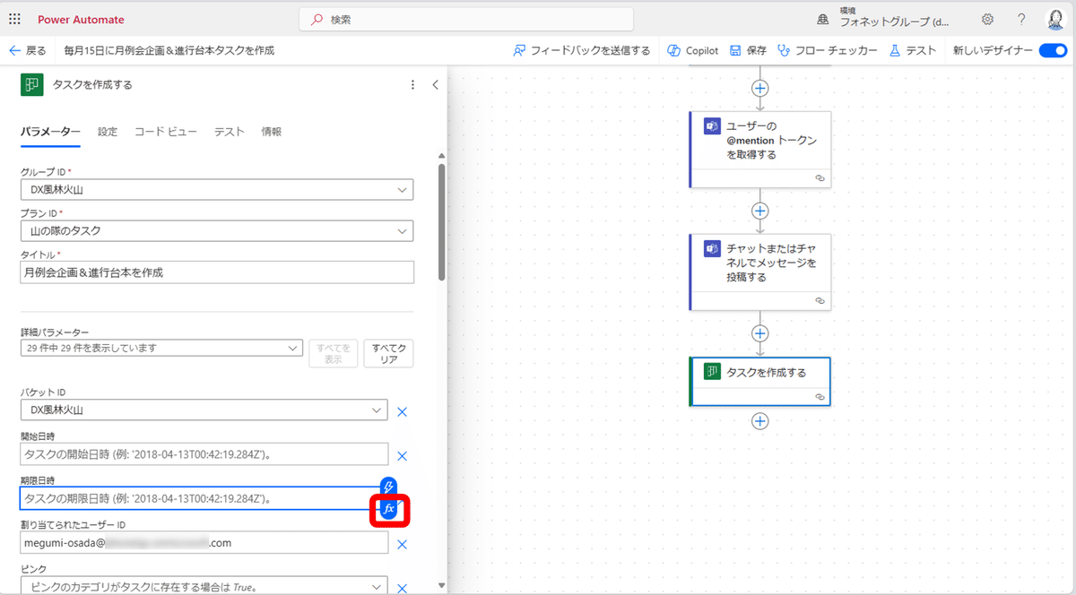Screen dimensions: 1076x595
Task: Switch to the パラメーター tab
Action: pos(50,132)
